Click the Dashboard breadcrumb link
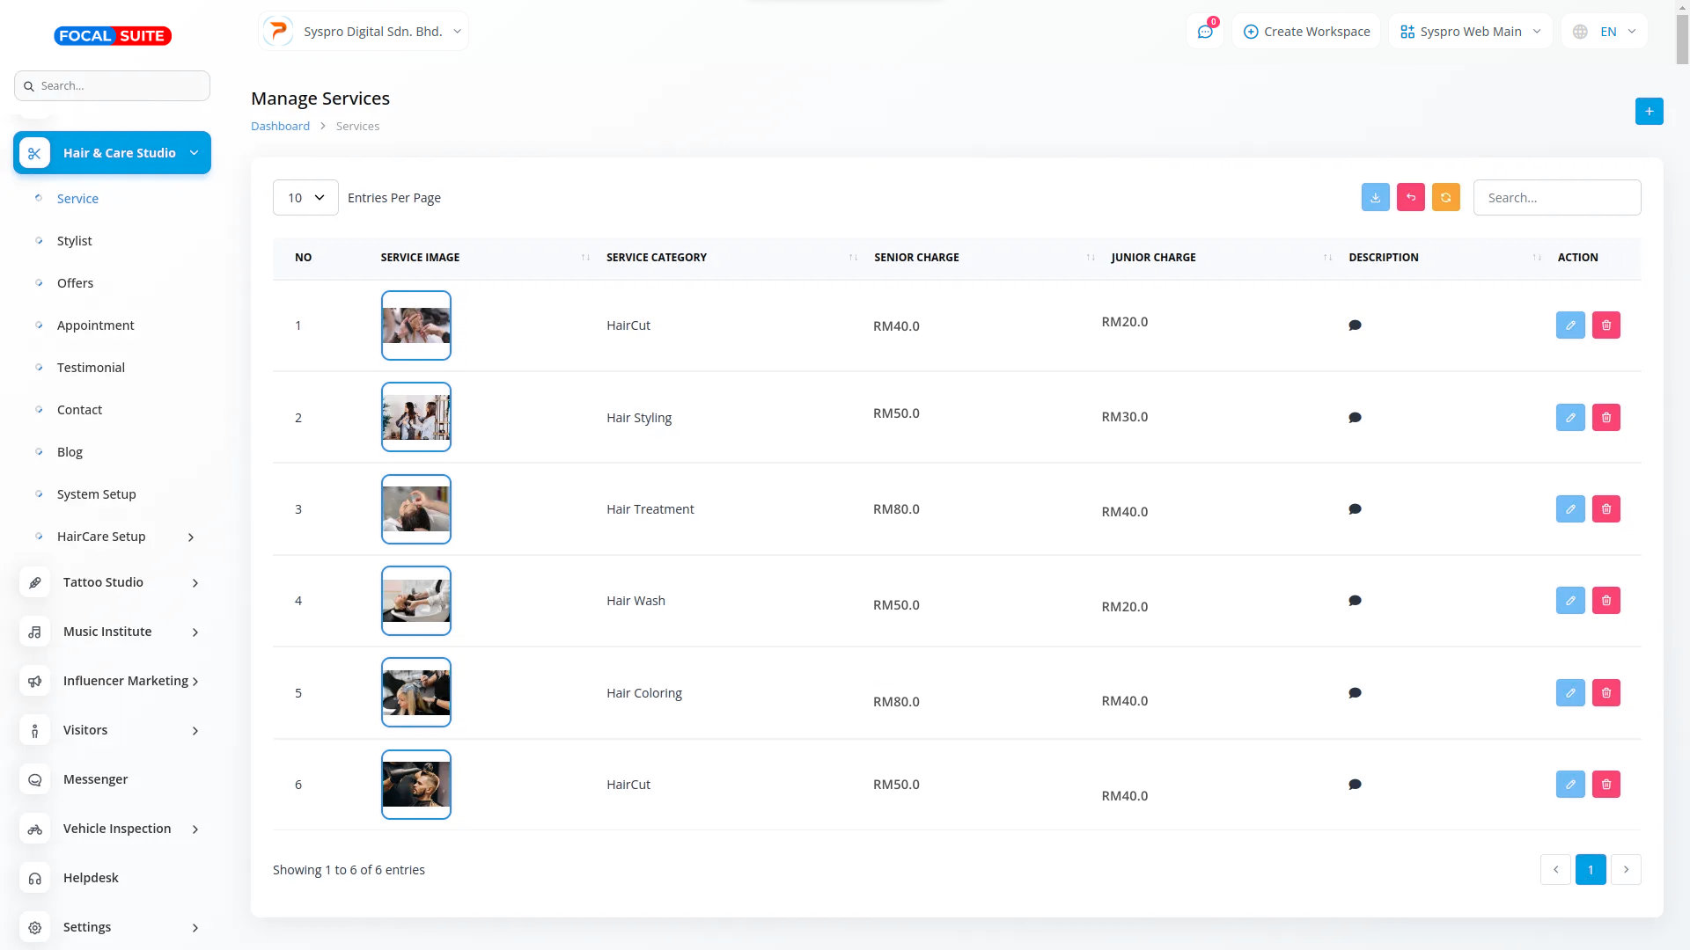This screenshot has width=1690, height=950. [280, 126]
